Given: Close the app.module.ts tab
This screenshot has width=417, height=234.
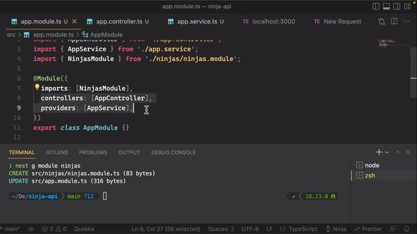Looking at the screenshot, I should [x=74, y=21].
